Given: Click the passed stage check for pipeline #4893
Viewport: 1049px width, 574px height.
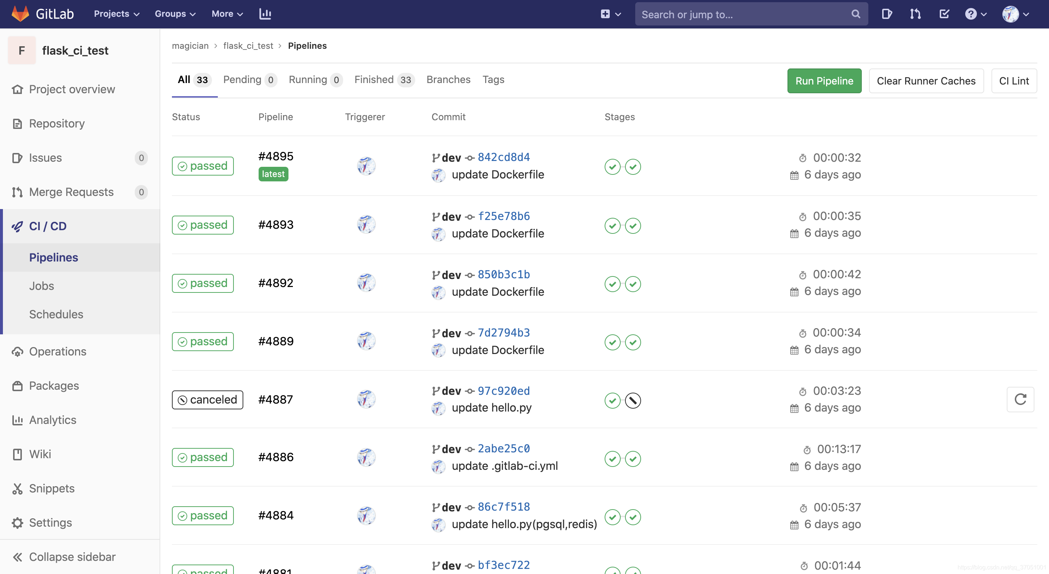Looking at the screenshot, I should 612,225.
